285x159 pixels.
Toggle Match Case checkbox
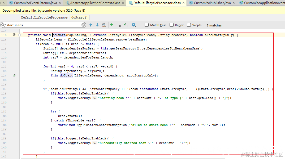(146, 25)
